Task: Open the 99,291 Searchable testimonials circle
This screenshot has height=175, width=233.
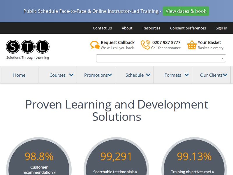Action: pos(116,156)
